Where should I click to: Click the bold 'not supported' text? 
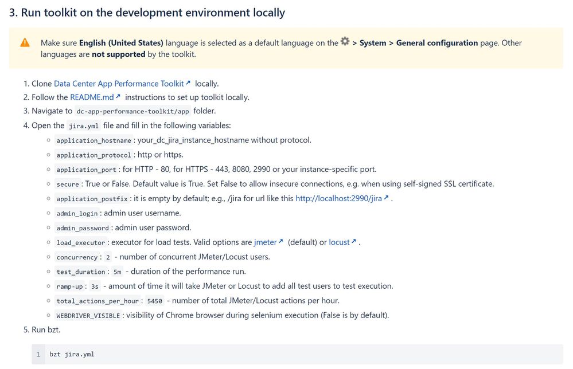118,54
